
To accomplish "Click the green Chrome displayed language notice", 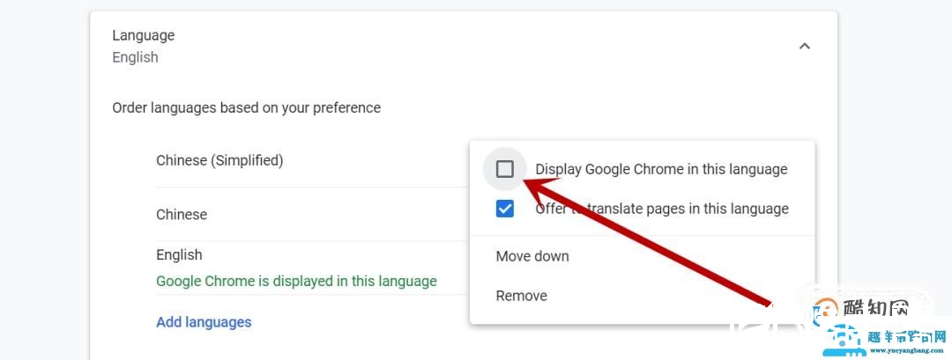I will tap(296, 282).
